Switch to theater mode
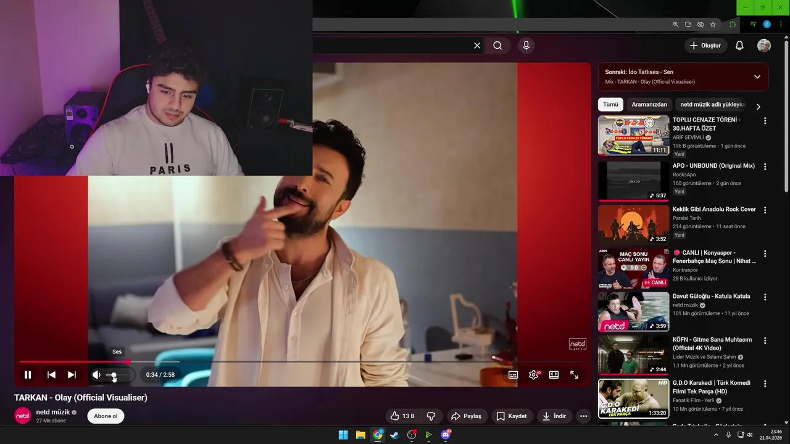790x444 pixels. coord(554,374)
